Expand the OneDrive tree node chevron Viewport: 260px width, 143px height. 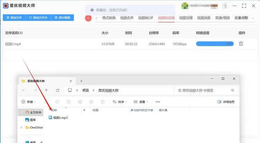click(x=21, y=127)
